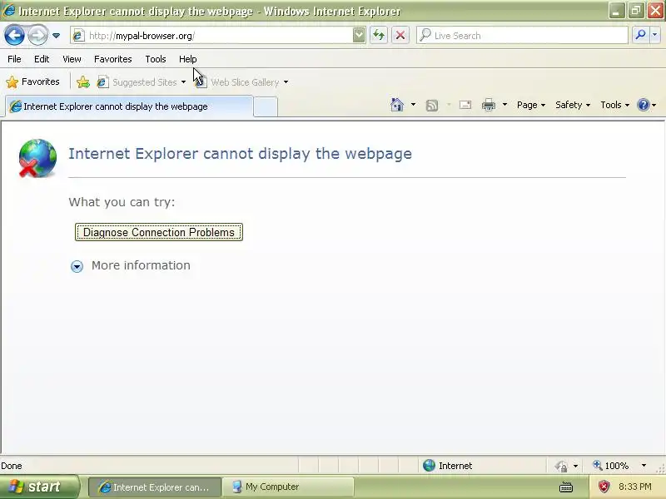Click the on-screen keyboard tray icon
The width and height of the screenshot is (666, 499).
point(566,487)
